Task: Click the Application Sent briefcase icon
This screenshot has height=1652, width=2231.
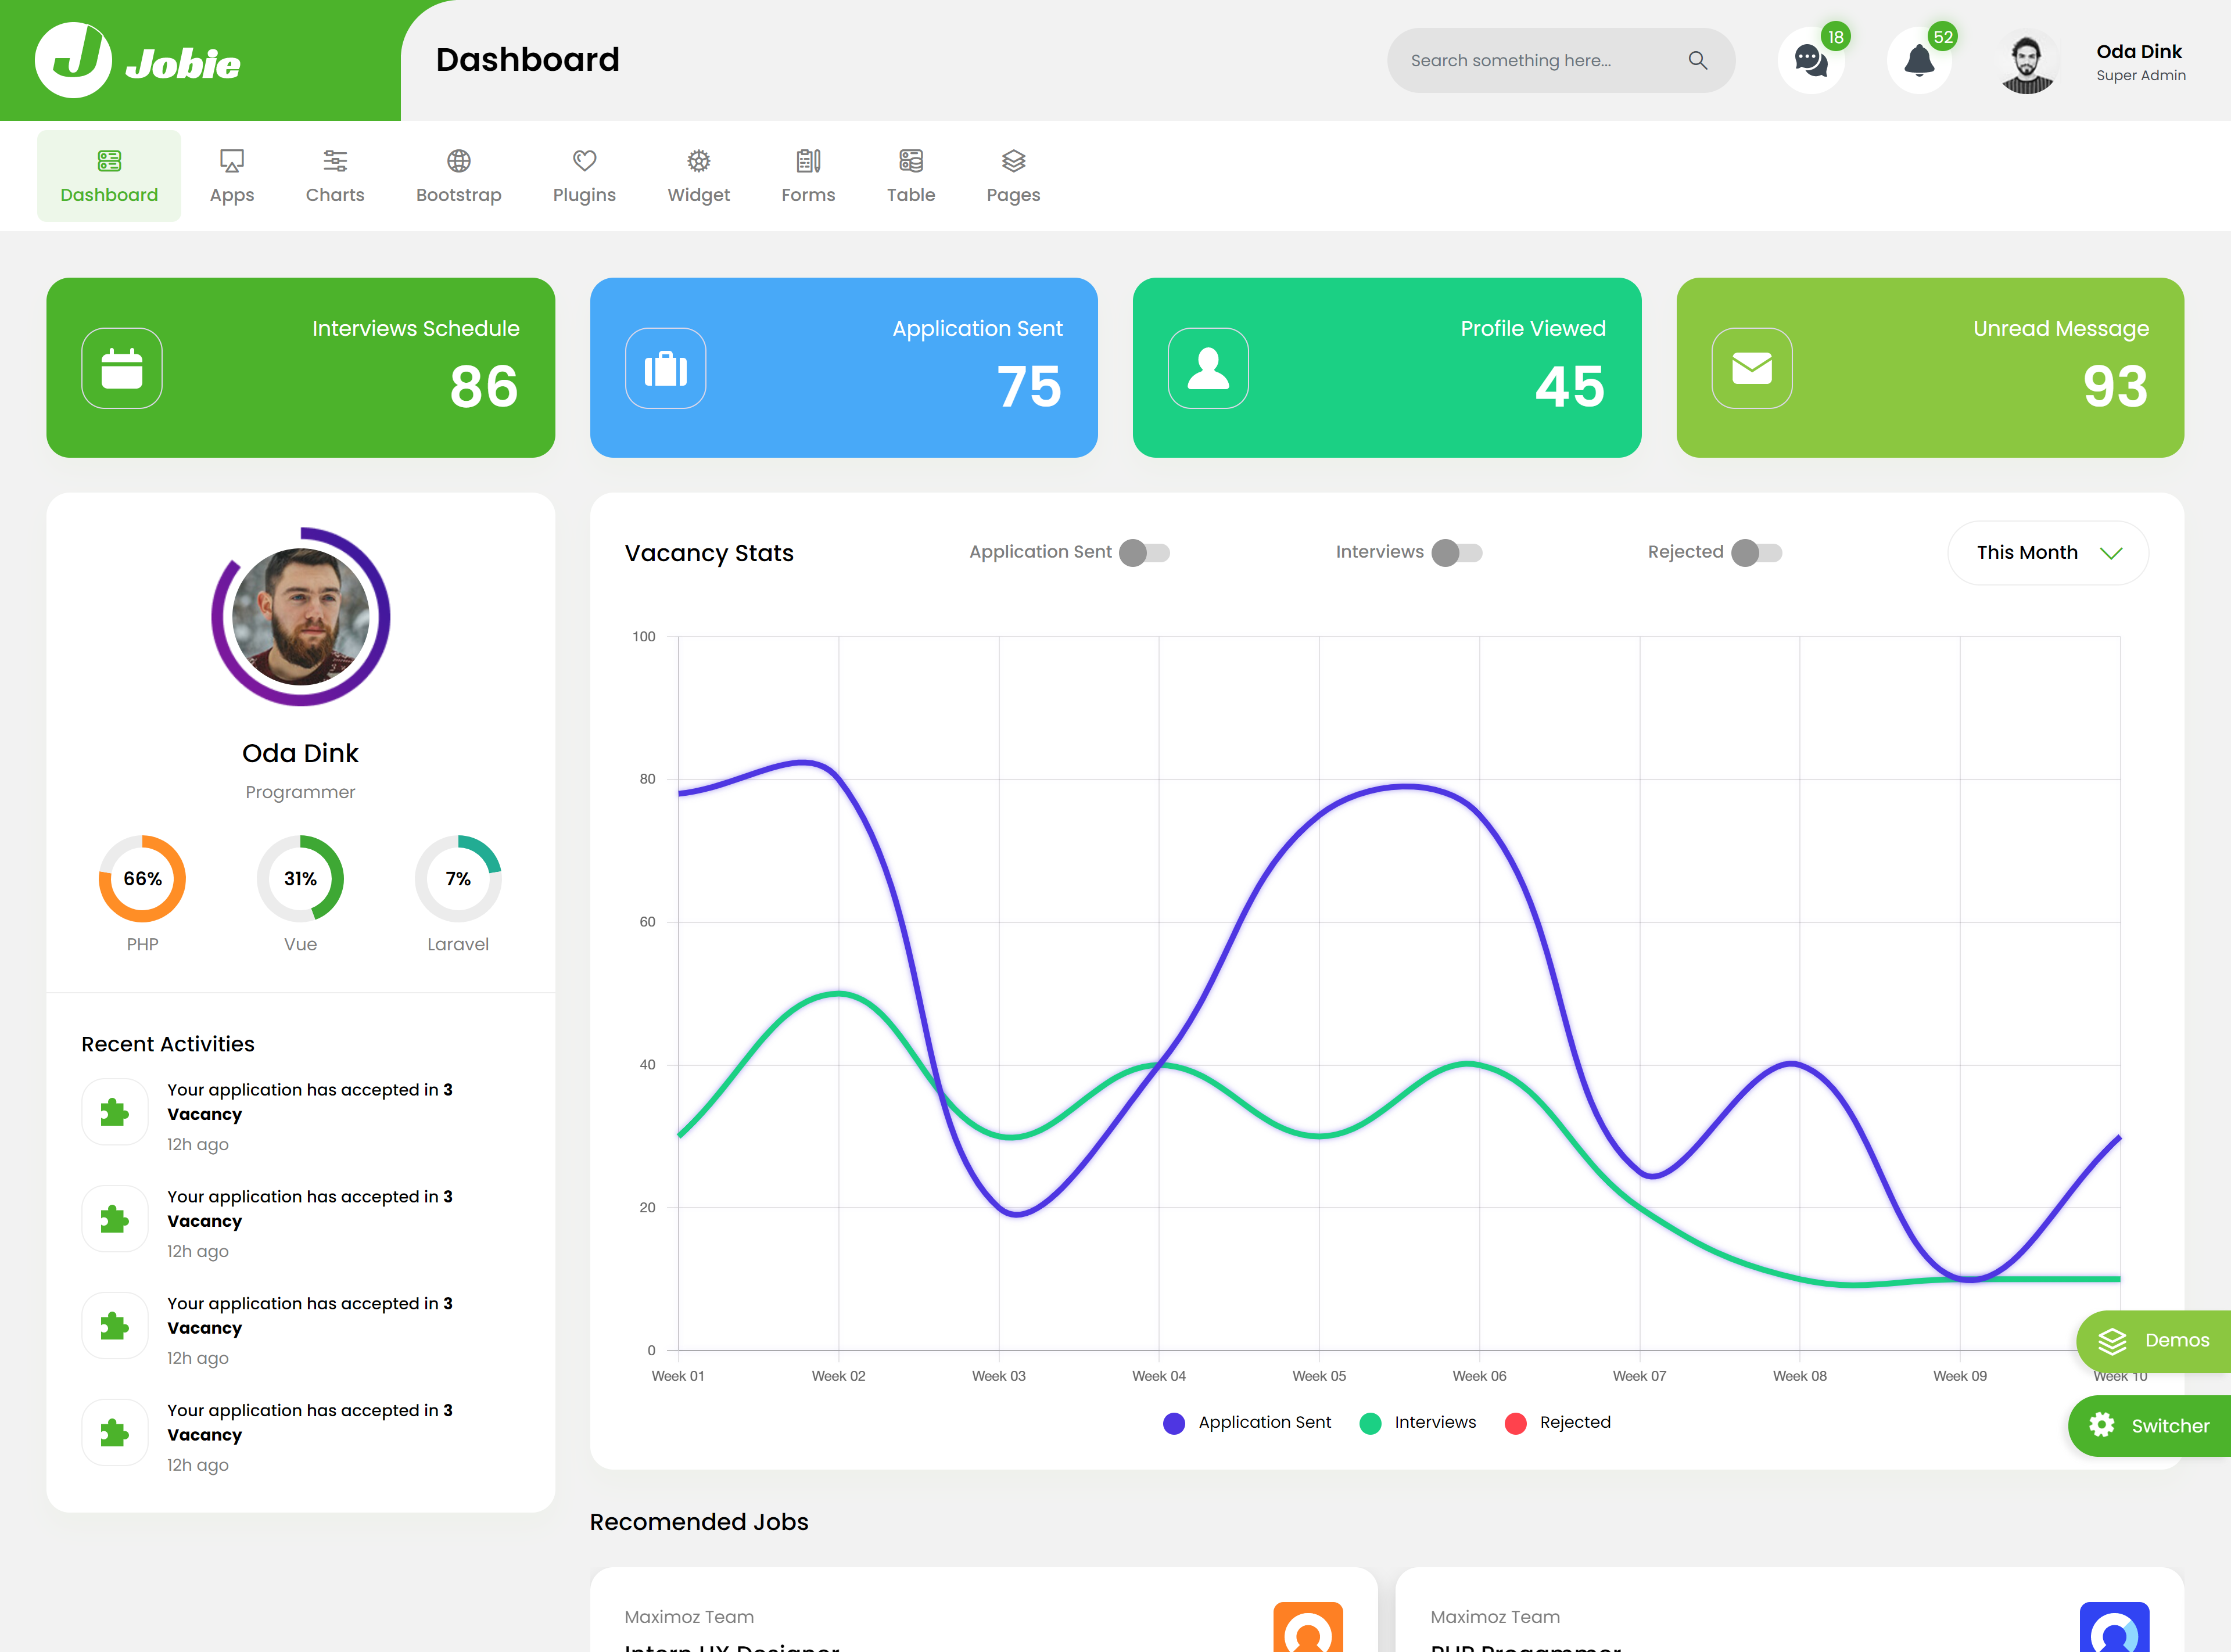Action: click(665, 368)
